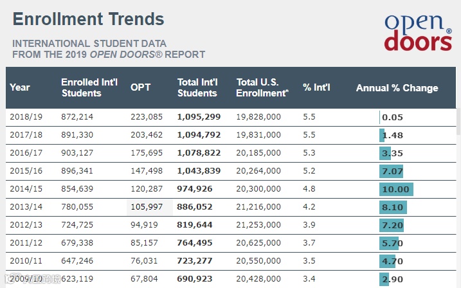Select the 2018/19 year row
This screenshot has width=461, height=288.
(26, 117)
